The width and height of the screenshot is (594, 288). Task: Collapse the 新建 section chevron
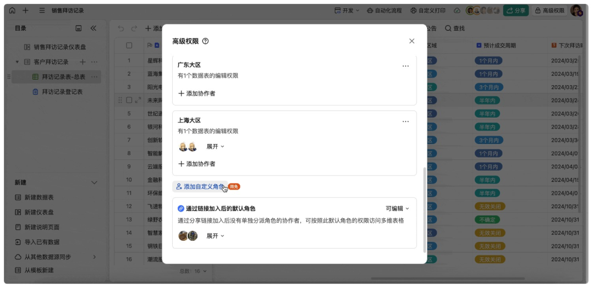click(95, 182)
